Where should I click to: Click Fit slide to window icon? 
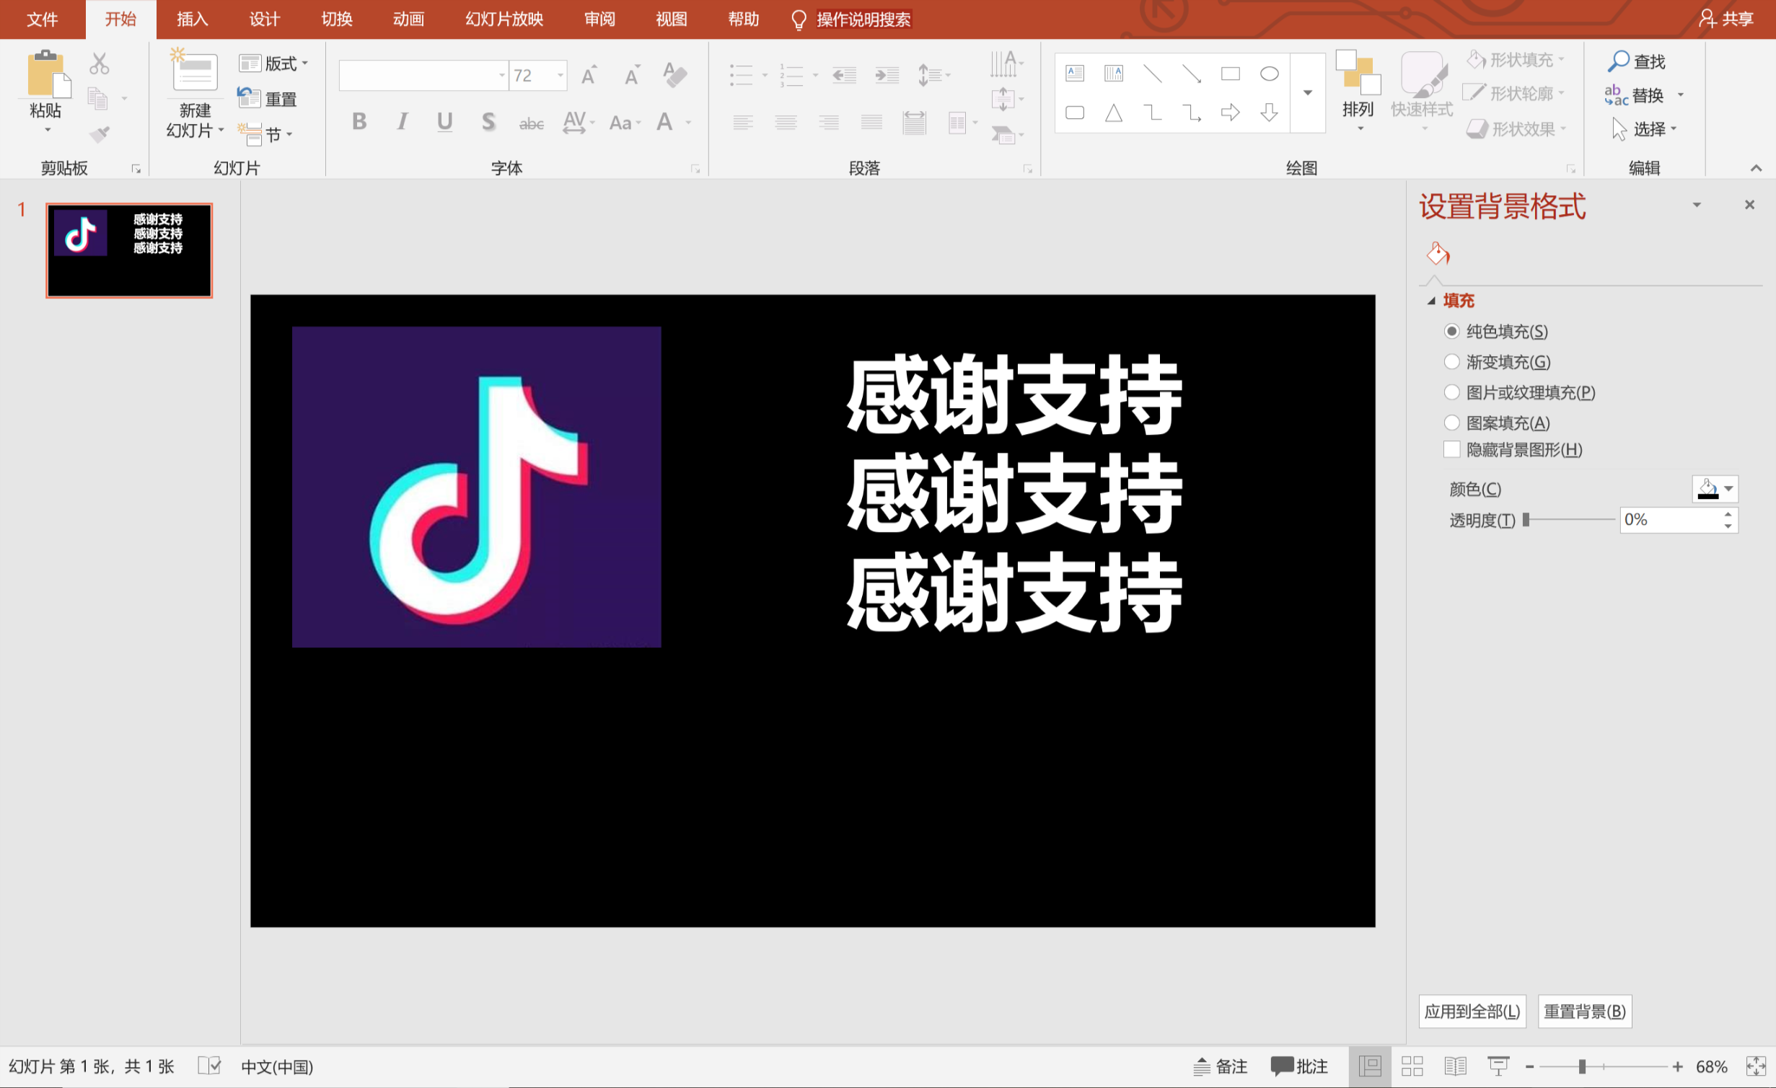click(x=1756, y=1066)
